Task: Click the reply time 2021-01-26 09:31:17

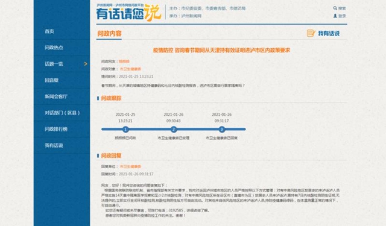Action: 136,174
